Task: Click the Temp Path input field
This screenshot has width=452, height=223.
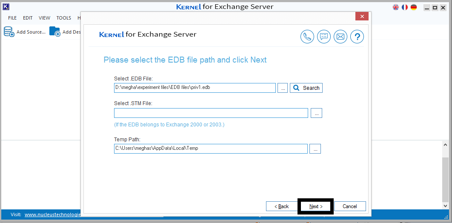Action: pyautogui.click(x=211, y=149)
